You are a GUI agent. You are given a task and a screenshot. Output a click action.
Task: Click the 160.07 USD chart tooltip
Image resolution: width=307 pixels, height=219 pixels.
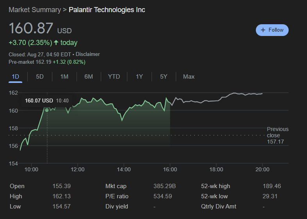pyautogui.click(x=47, y=101)
